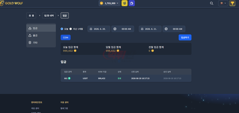This screenshot has height=113, width=239.
Task: Select the 입금 sidebar menu item
Action: pyautogui.click(x=41, y=28)
